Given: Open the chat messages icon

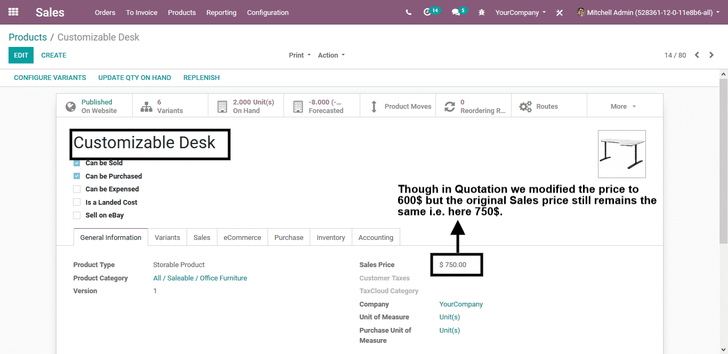Looking at the screenshot, I should (456, 12).
